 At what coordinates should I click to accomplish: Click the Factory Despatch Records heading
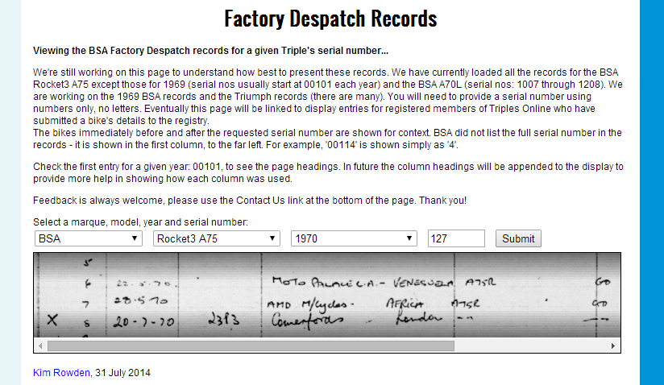click(x=330, y=19)
